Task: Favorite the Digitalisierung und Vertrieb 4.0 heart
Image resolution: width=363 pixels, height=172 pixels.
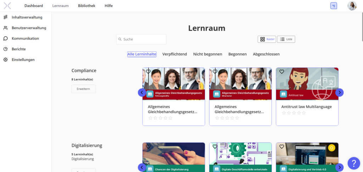Action: click(x=281, y=147)
